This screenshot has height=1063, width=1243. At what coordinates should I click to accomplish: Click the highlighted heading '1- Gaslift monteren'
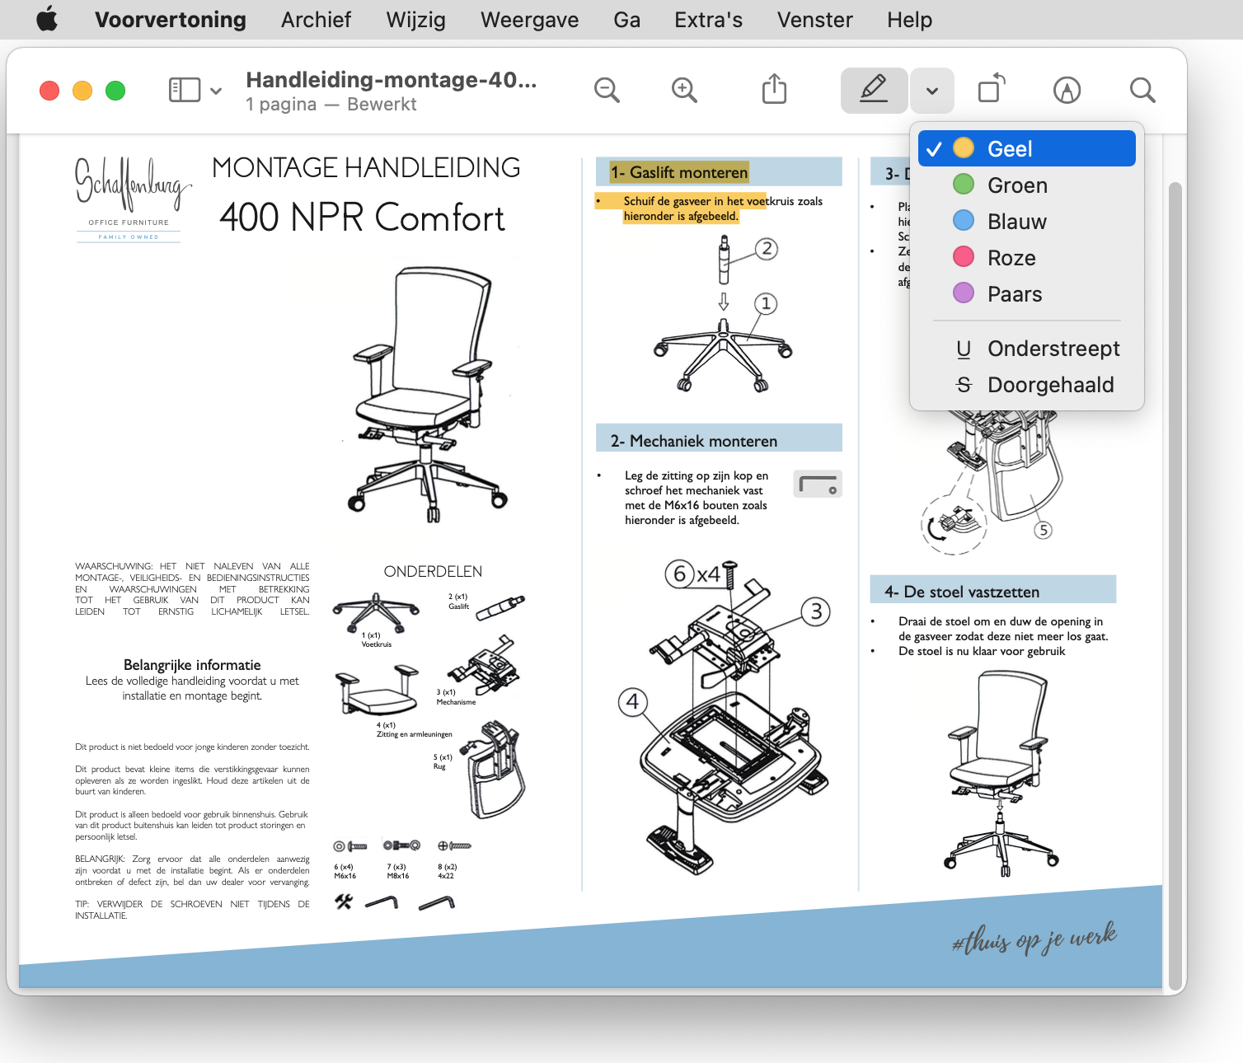679,172
